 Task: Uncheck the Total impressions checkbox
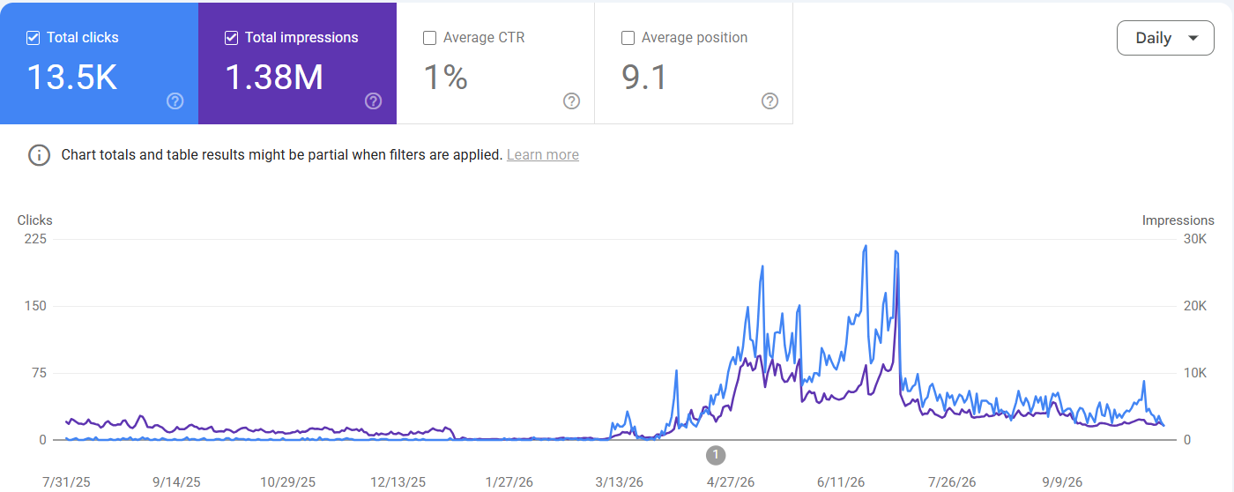coord(232,38)
